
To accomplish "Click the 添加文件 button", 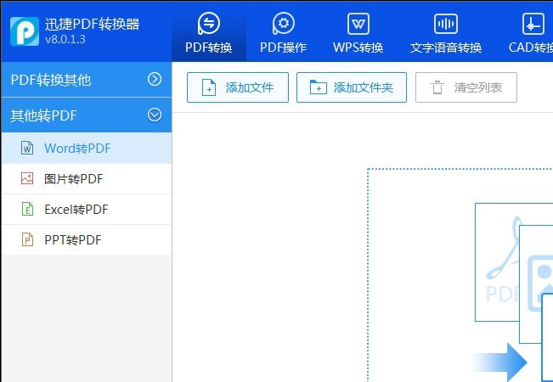I will pyautogui.click(x=238, y=87).
